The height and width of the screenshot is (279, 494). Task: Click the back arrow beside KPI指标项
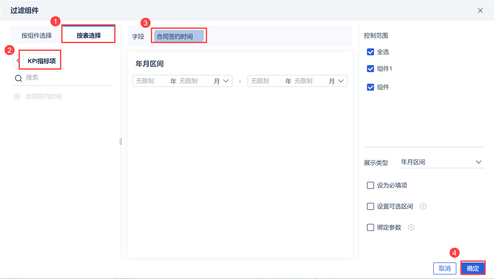[18, 61]
